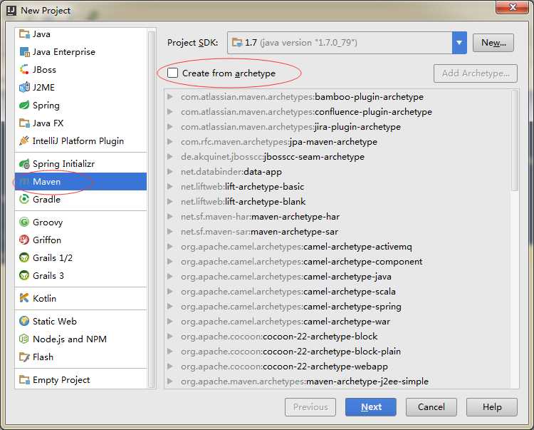Select the Spring project type label
The height and width of the screenshot is (430, 534).
[46, 106]
